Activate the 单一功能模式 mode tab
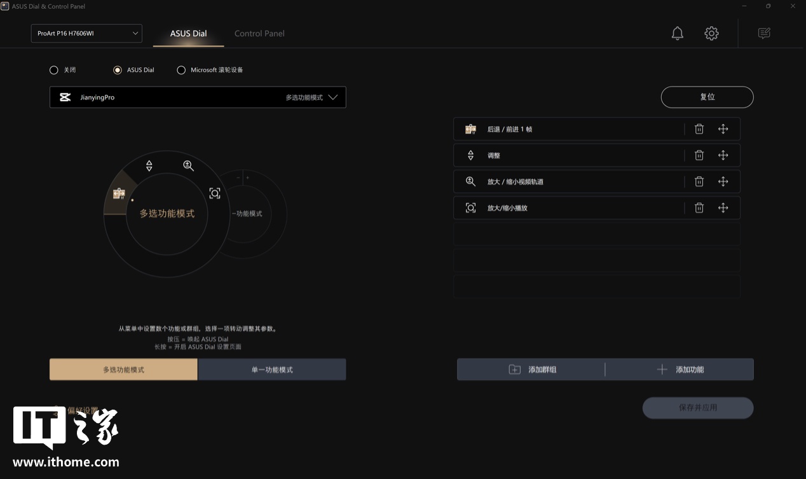The width and height of the screenshot is (806, 479). coord(272,370)
